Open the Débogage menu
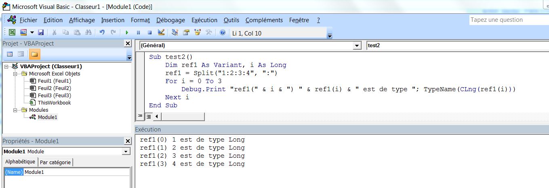Image resolution: width=549 pixels, height=188 pixels. click(x=170, y=20)
